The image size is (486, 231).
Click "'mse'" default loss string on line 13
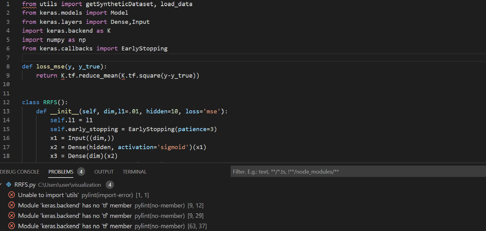(x=212, y=111)
